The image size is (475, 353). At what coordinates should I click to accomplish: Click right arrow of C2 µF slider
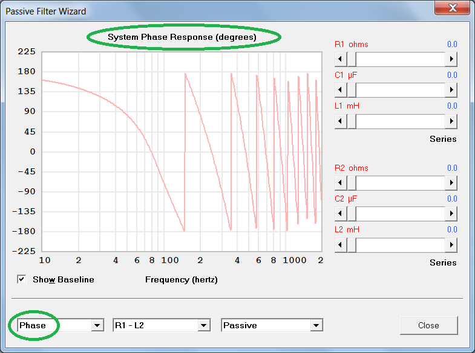point(451,214)
